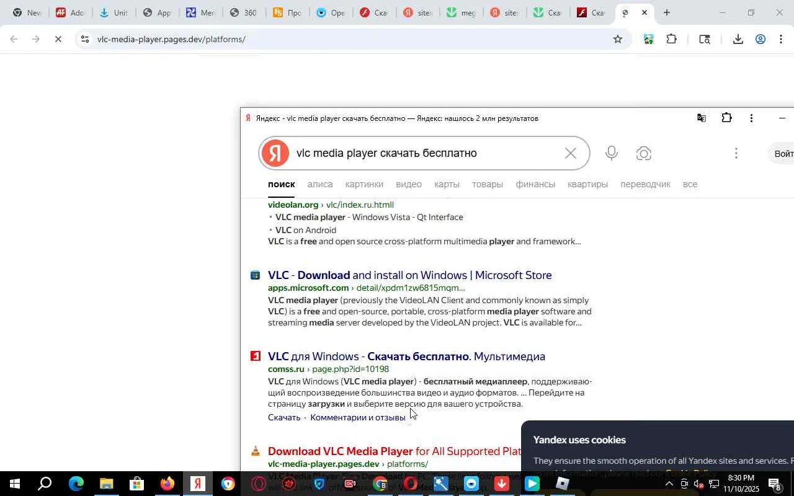
Task: Open Roblox from the taskbar
Action: point(562,484)
